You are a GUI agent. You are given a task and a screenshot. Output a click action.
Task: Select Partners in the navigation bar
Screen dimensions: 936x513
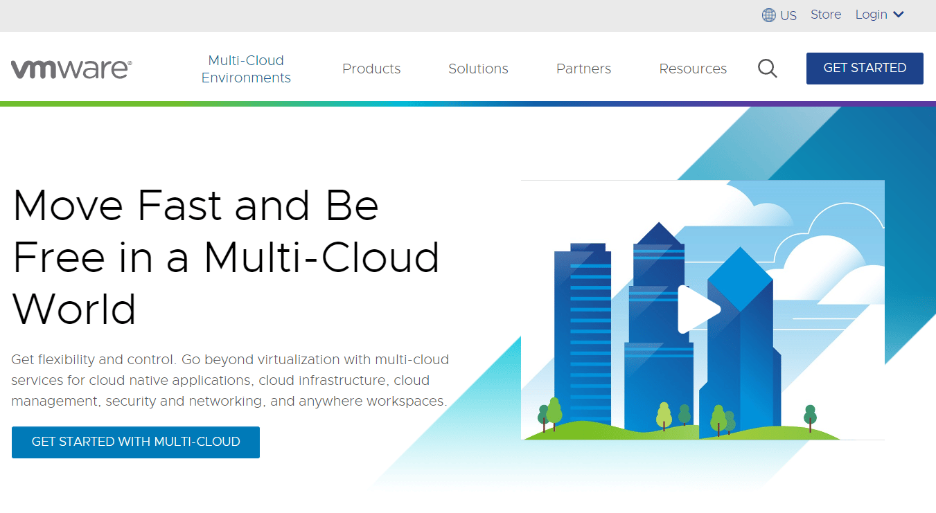click(x=583, y=69)
